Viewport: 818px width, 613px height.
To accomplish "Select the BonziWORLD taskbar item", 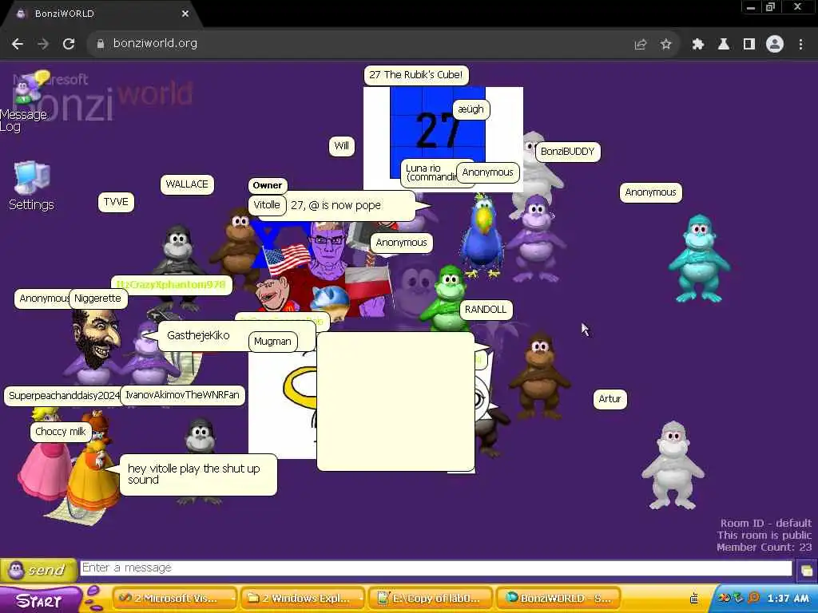I will (x=558, y=599).
